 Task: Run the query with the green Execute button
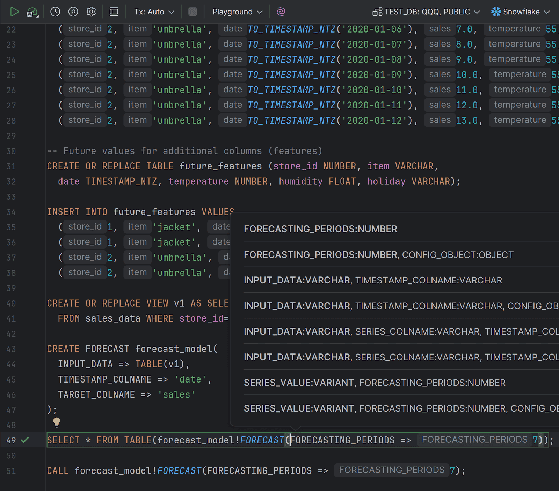point(14,12)
